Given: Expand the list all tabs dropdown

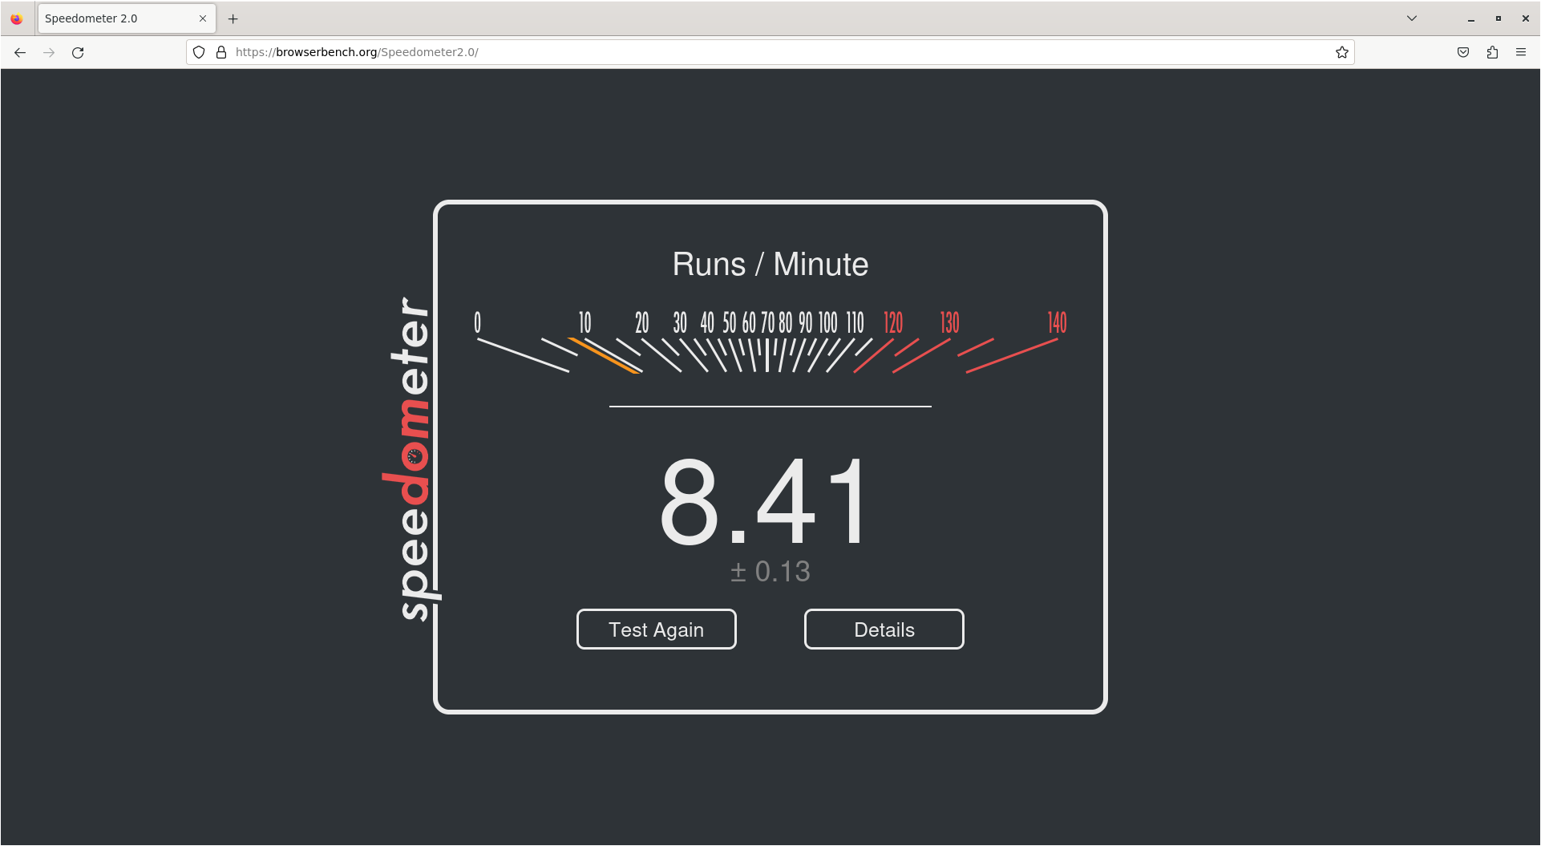Looking at the screenshot, I should pyautogui.click(x=1412, y=18).
